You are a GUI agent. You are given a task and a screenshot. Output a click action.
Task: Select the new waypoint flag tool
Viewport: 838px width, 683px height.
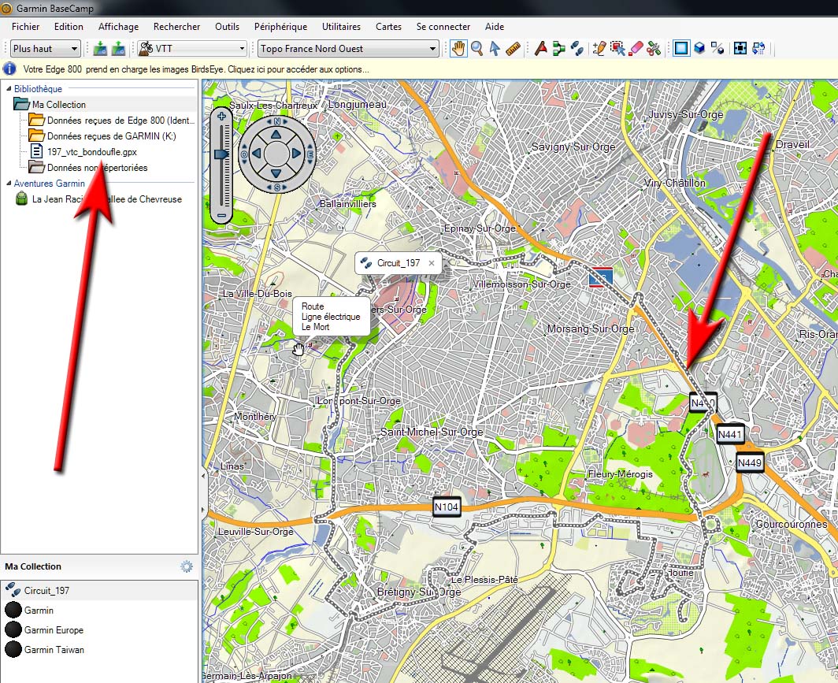(x=541, y=49)
